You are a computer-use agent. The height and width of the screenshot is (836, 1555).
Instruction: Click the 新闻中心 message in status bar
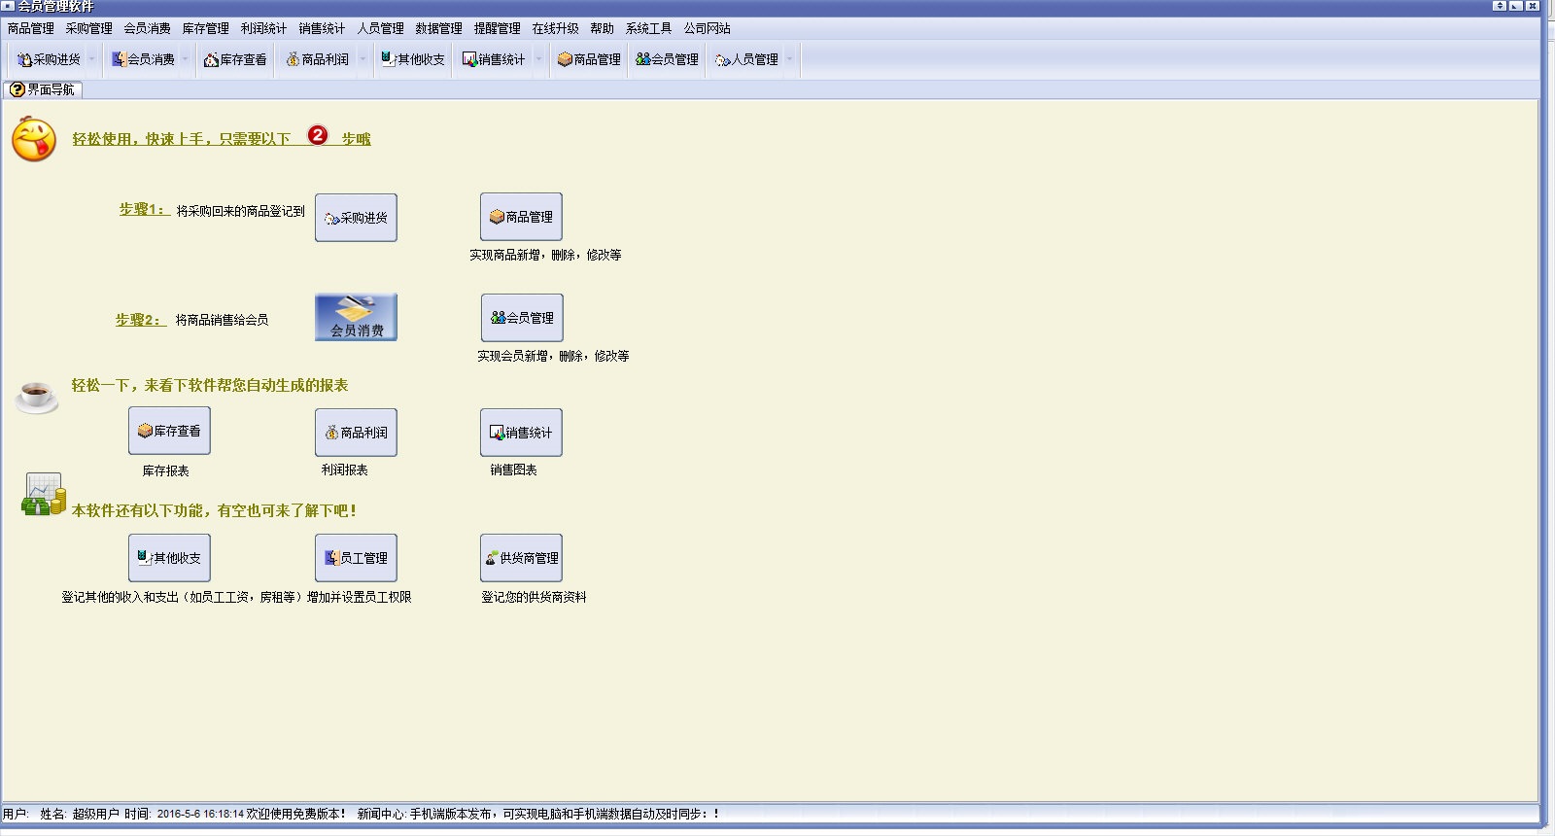pyautogui.click(x=538, y=814)
